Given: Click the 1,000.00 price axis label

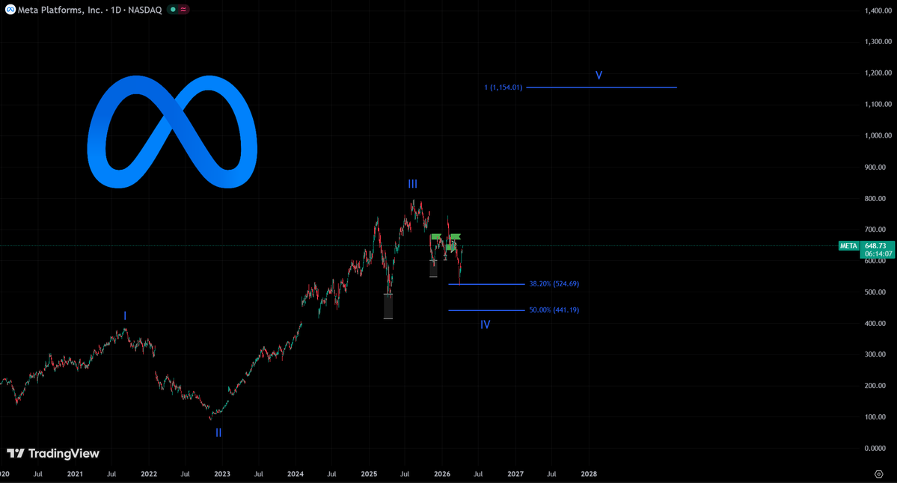Looking at the screenshot, I should point(878,135).
